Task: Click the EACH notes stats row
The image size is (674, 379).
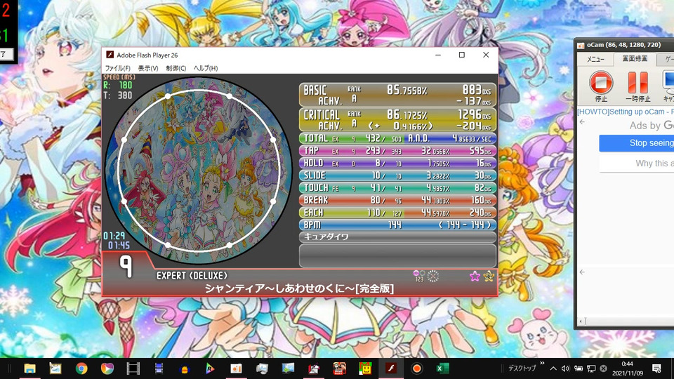Action: [x=397, y=213]
